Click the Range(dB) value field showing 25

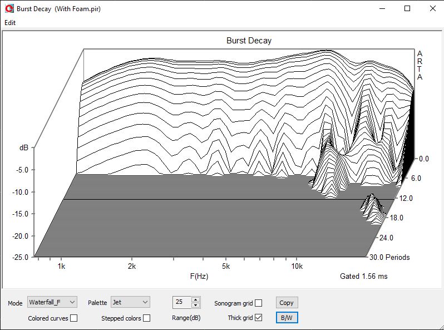[182, 302]
